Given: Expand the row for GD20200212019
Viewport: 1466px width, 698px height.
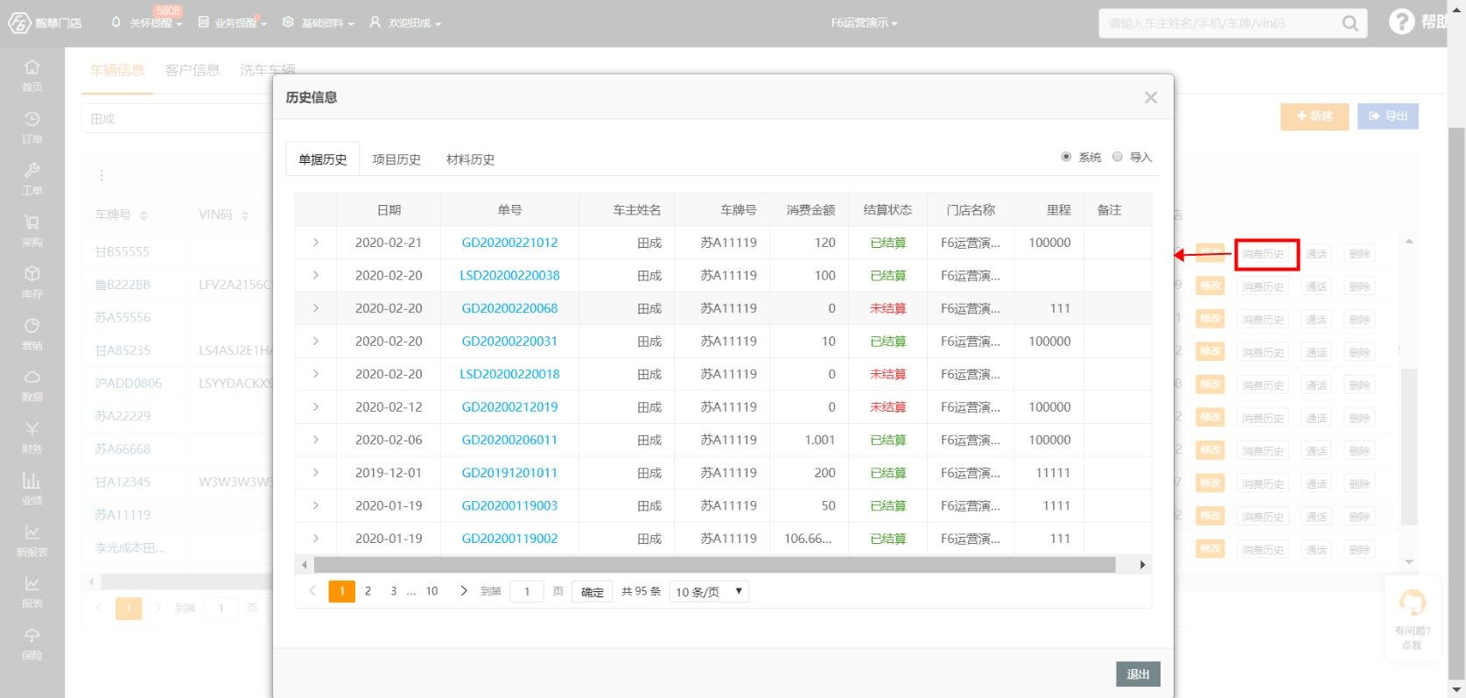Looking at the screenshot, I should tap(316, 406).
